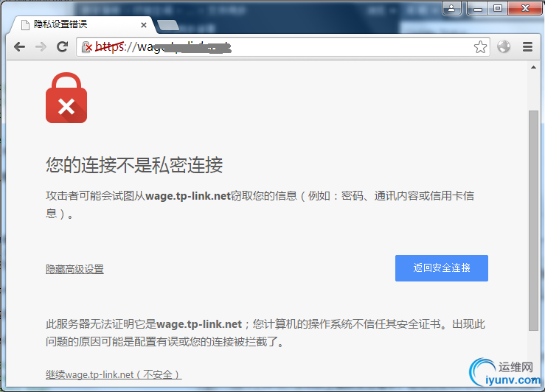Select the 隐私设置错误 tab
This screenshot has height=392, width=545.
[82, 24]
